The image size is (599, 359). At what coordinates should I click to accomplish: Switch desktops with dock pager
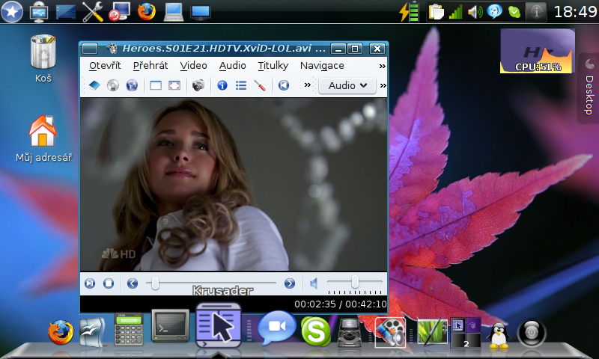(x=466, y=333)
